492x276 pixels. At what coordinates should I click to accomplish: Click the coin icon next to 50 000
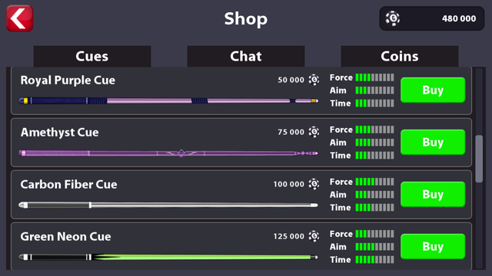314,80
